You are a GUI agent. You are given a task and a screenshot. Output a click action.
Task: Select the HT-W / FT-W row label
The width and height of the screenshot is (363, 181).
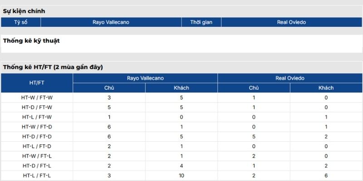[37, 97]
